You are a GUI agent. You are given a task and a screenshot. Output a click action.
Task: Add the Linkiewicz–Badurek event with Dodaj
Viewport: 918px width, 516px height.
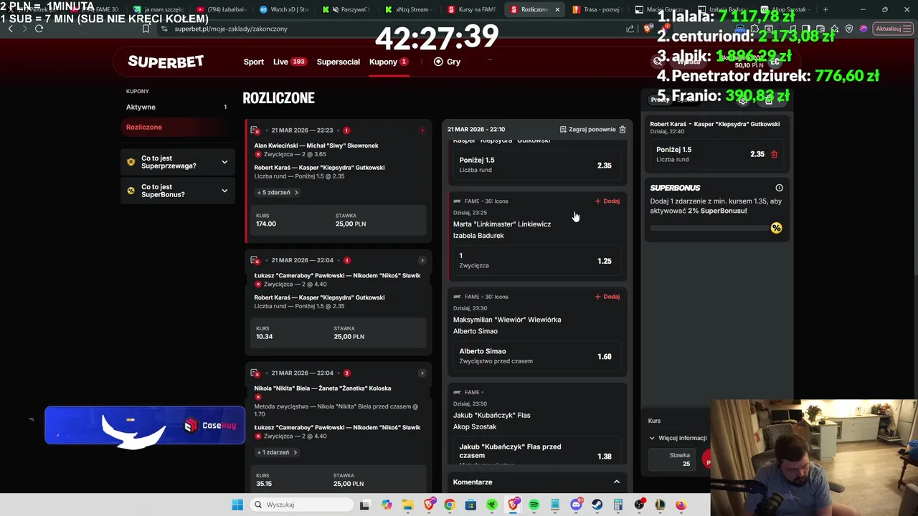coord(607,201)
